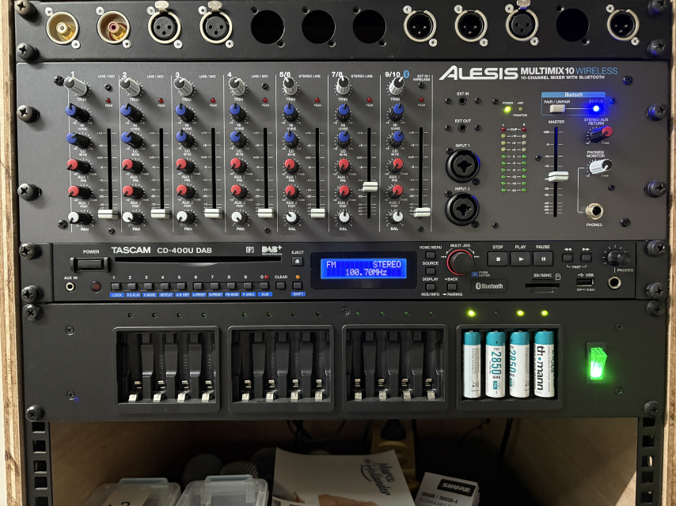This screenshot has height=506, width=676.
Task: Click the Alesis MASTER fader
Action: click(x=558, y=176)
